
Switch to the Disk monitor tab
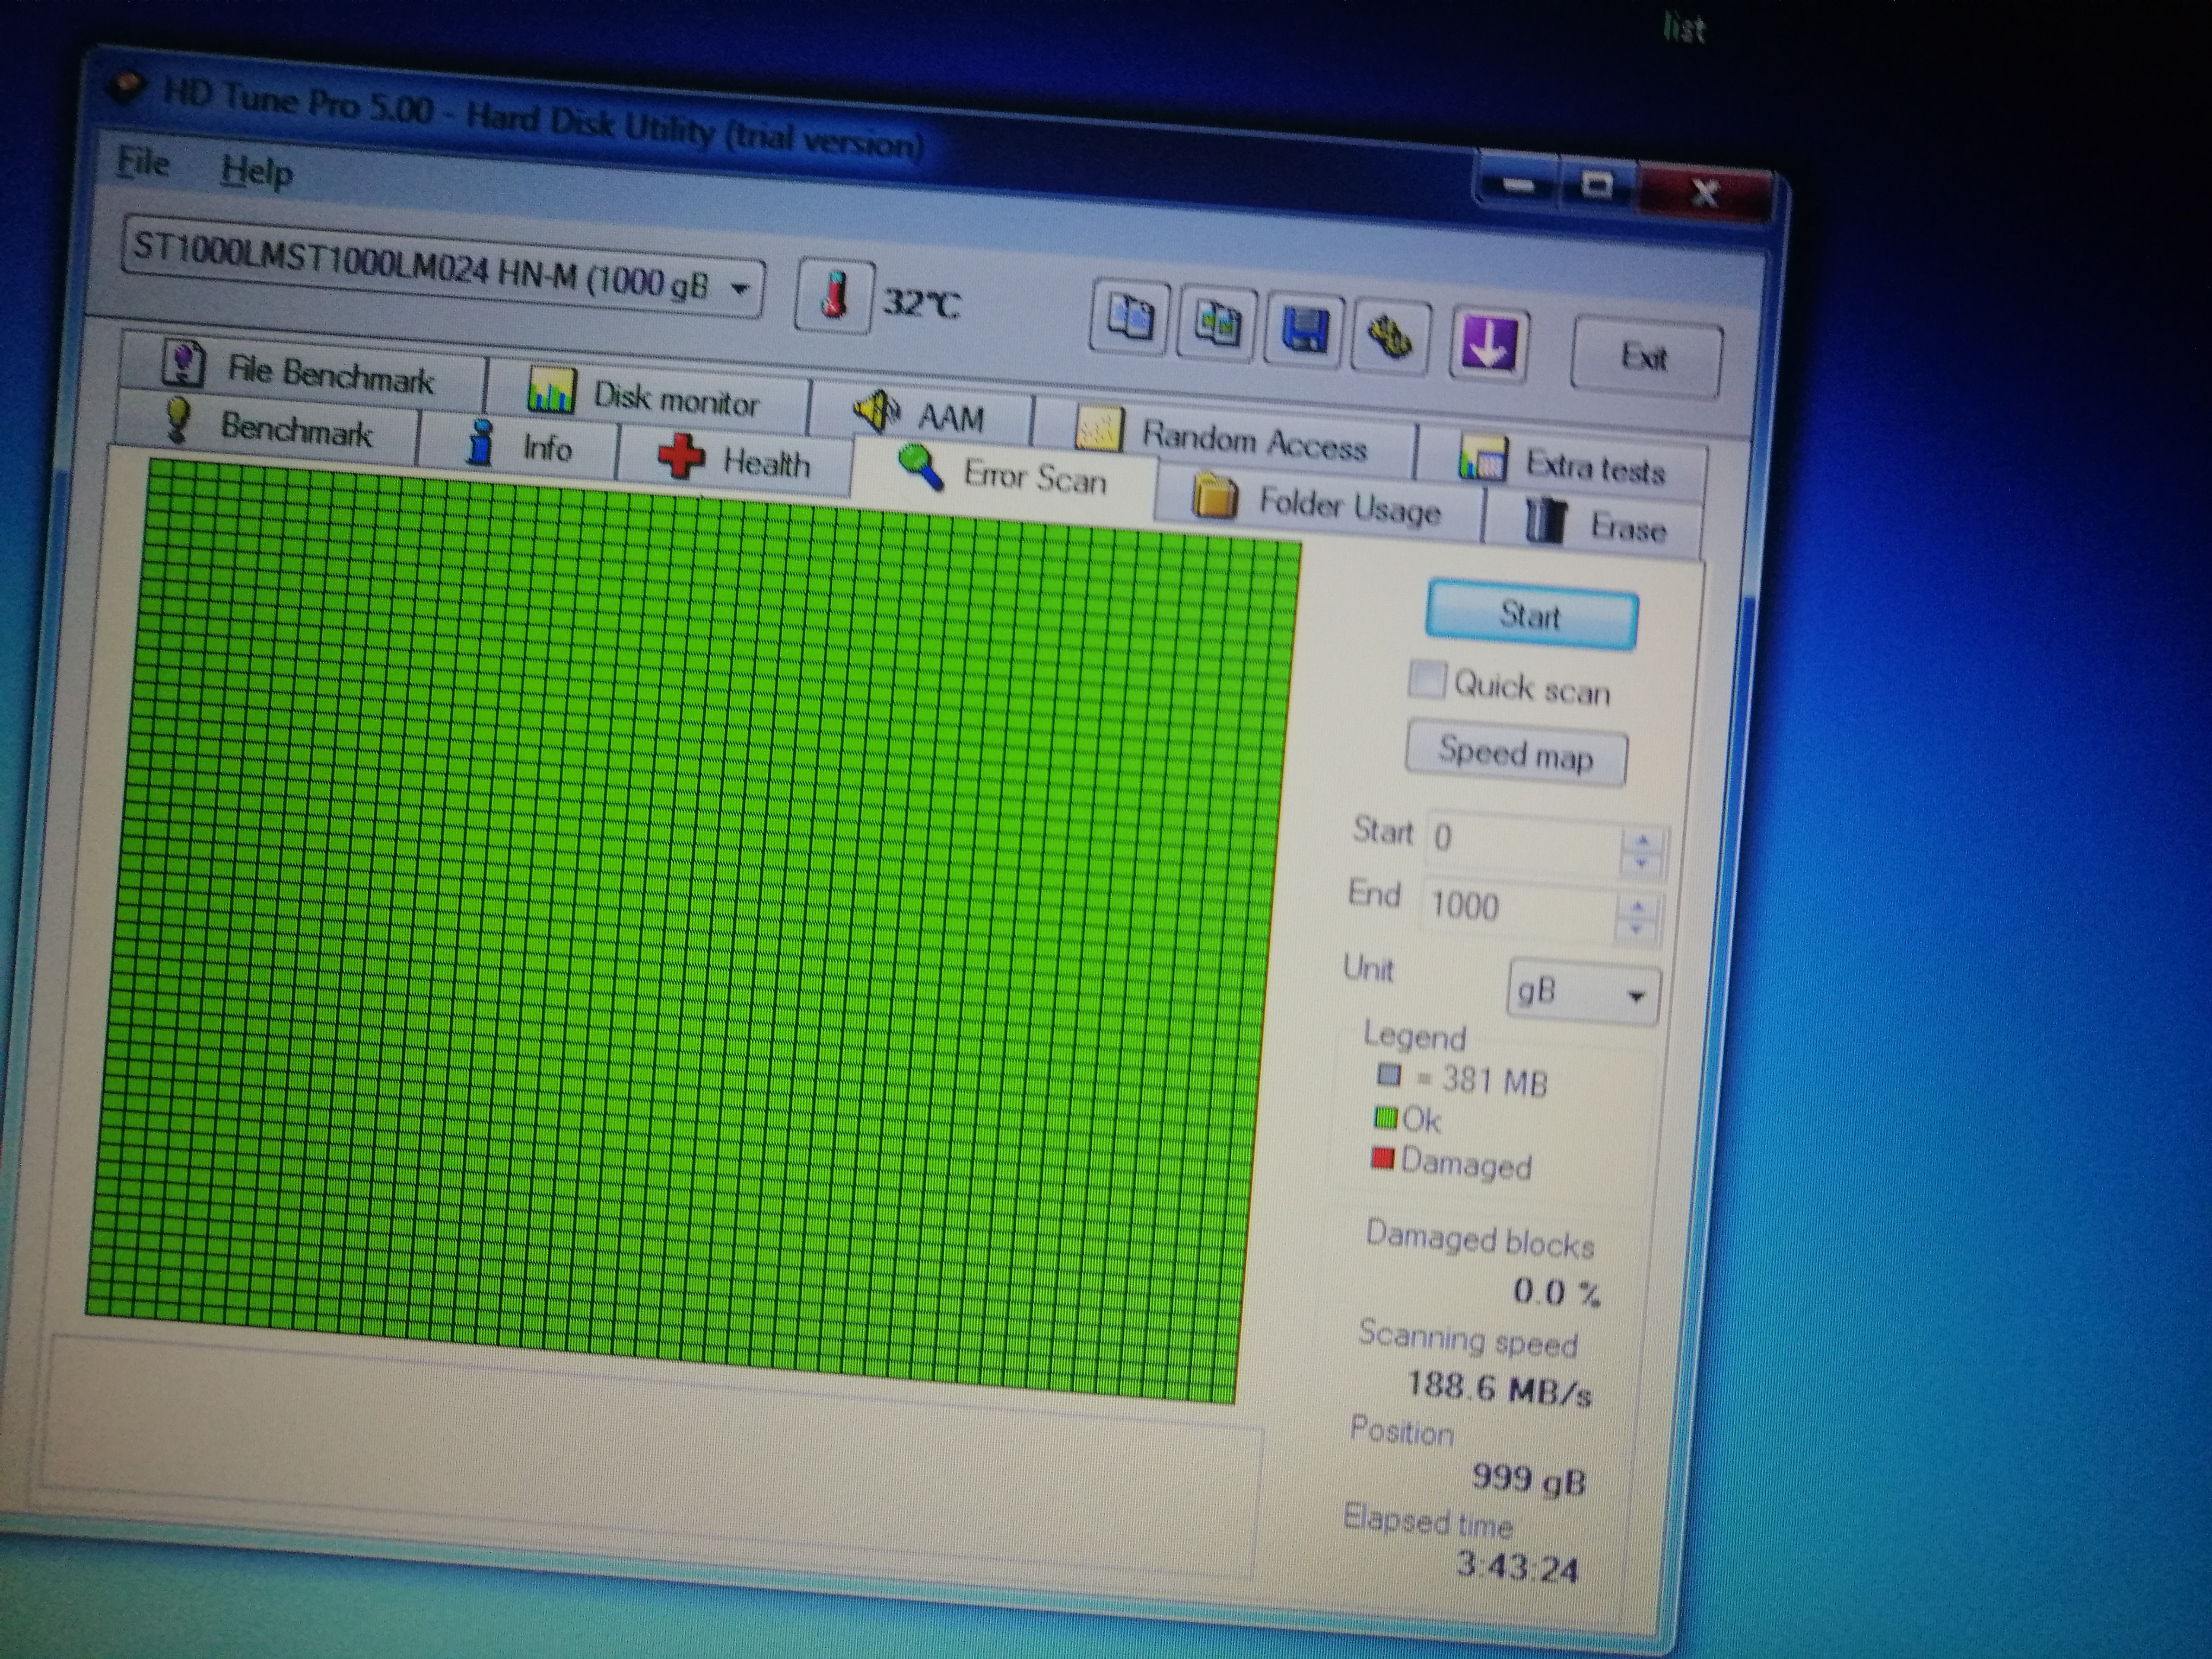[x=648, y=396]
